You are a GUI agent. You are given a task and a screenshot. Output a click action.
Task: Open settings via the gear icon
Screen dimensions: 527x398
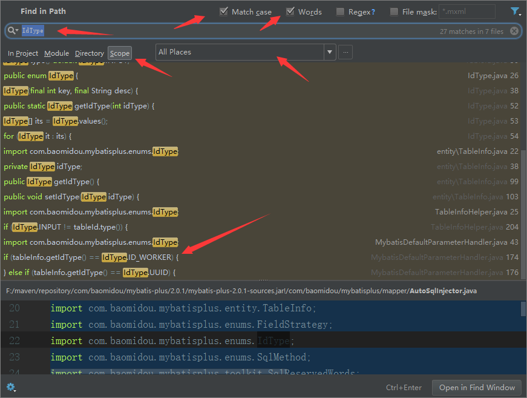11,387
